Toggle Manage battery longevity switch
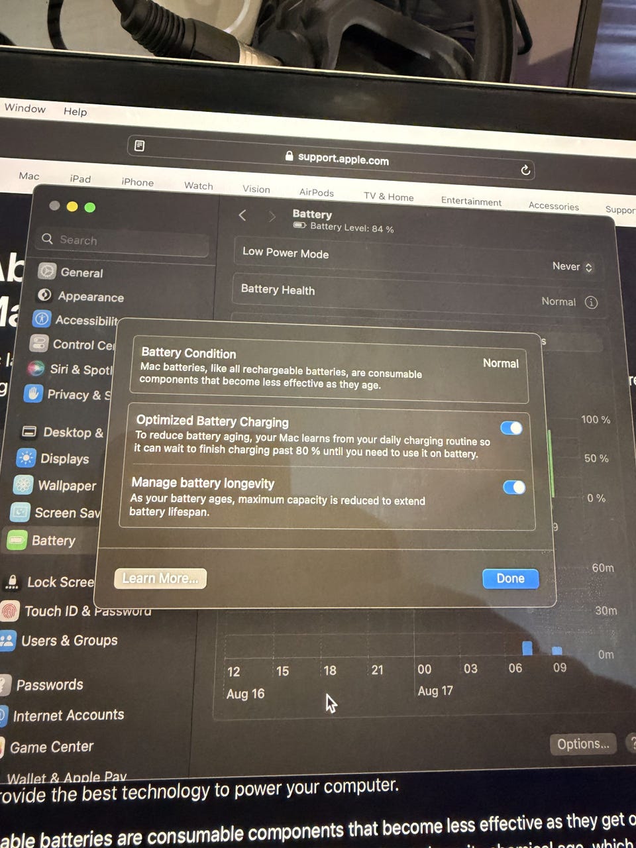636x848 pixels. 514,487
